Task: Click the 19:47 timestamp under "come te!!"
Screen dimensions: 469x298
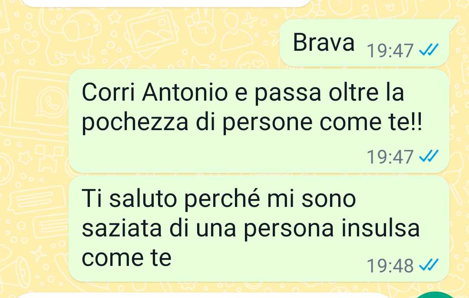Action: [x=390, y=157]
